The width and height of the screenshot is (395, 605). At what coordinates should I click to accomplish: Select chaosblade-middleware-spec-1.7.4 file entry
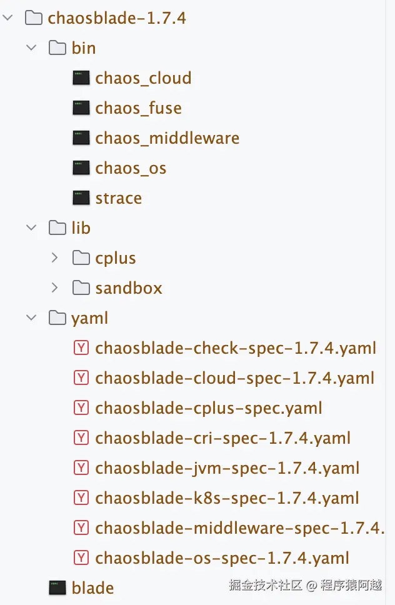click(240, 528)
